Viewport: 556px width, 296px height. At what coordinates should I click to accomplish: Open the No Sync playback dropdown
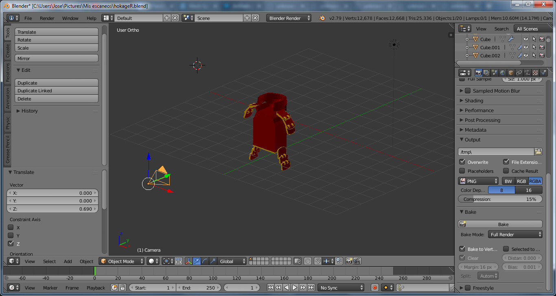click(x=341, y=287)
